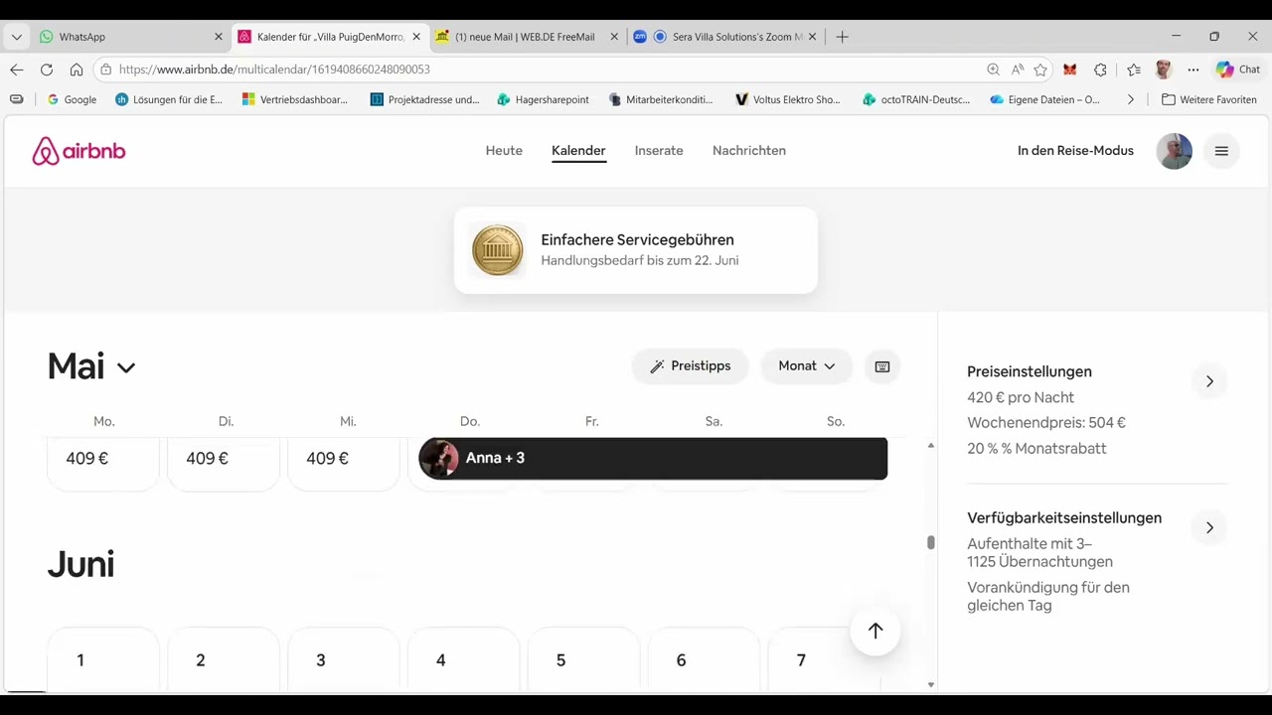Open the tab search dropdown arrow

pos(17,37)
